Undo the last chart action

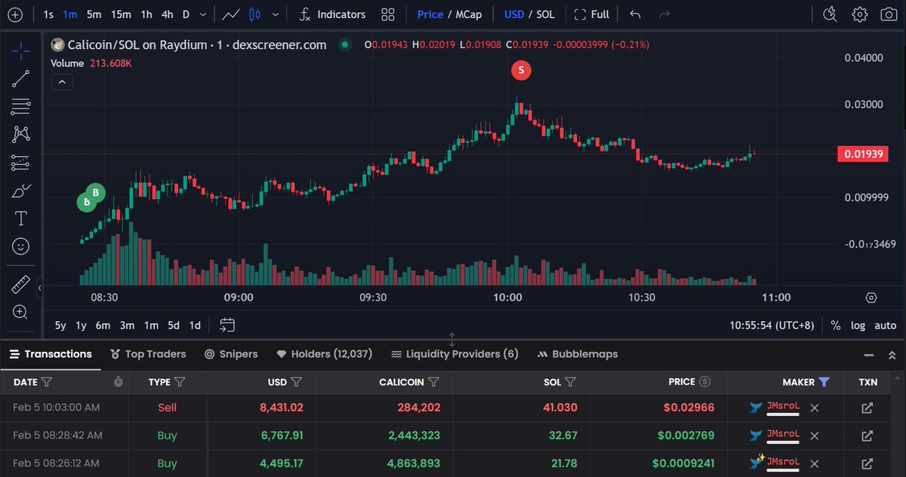[635, 14]
